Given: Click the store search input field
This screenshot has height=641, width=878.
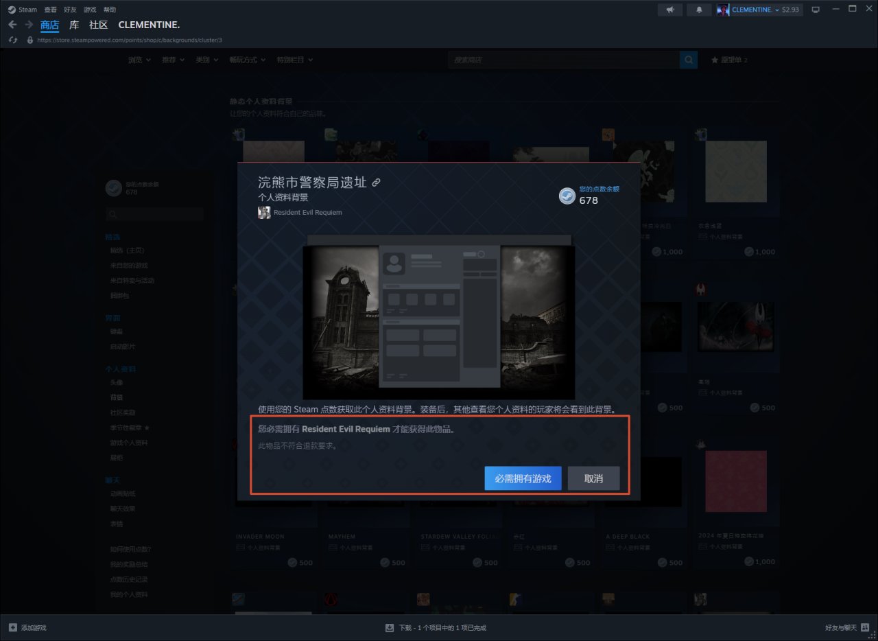Looking at the screenshot, I should point(564,60).
